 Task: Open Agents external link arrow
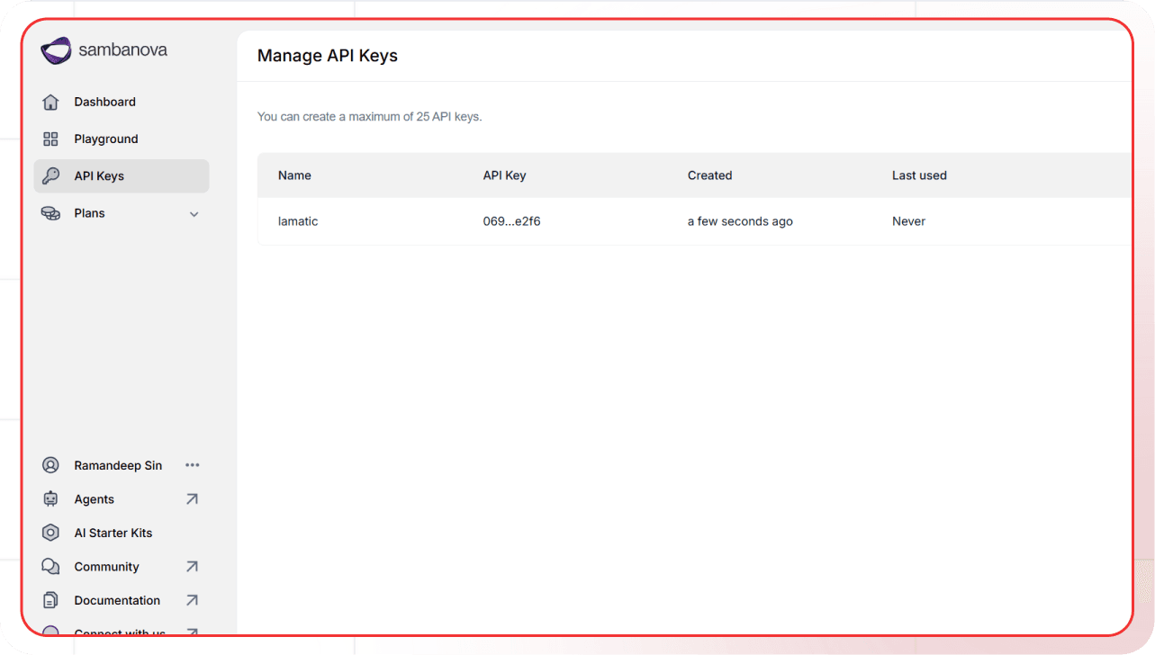[192, 499]
